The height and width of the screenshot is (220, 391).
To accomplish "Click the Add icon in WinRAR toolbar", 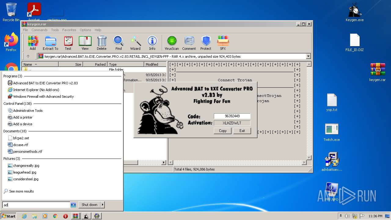I will (33, 43).
